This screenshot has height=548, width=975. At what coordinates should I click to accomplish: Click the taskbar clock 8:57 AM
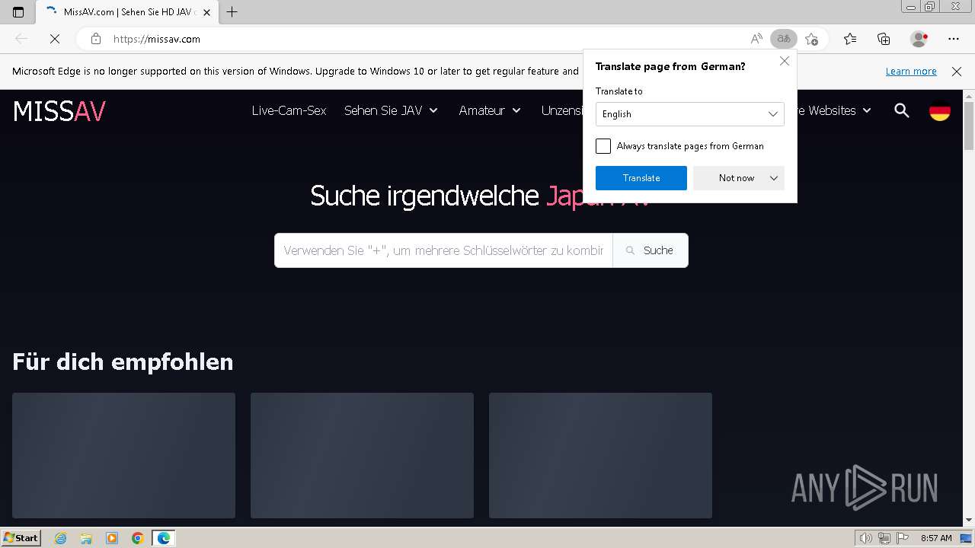tap(936, 538)
